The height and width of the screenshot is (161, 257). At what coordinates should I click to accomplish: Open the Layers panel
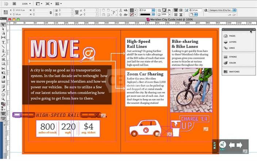point(233,42)
